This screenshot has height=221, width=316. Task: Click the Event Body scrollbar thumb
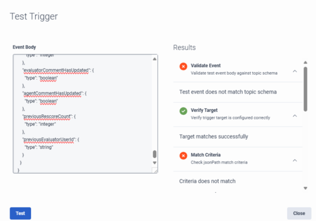click(155, 154)
